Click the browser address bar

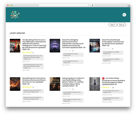pos(64,5)
